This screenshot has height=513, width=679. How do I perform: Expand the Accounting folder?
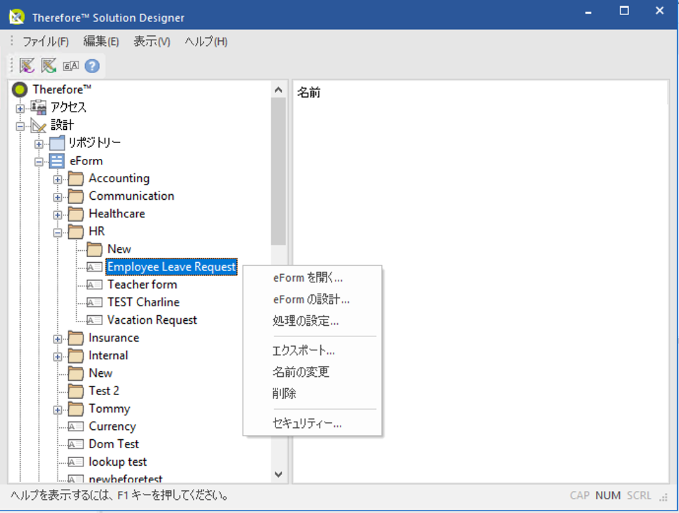click(57, 180)
